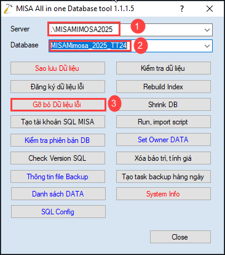The width and height of the screenshot is (225, 255).
Task: Click Kiểm tra phiên bản DB button
Action: pos(58,140)
